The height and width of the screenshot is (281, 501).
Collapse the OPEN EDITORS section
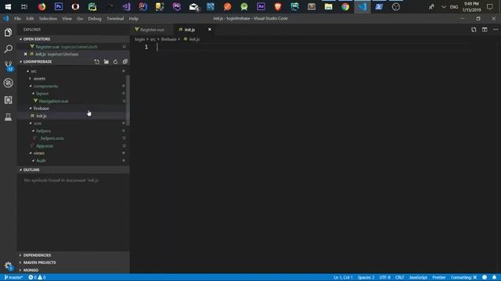(37, 39)
